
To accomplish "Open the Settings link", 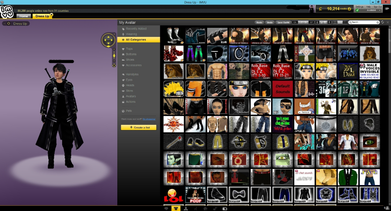I will coord(359,7).
